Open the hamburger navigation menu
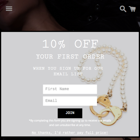Screen dimensions: 140x140 click(9, 9)
